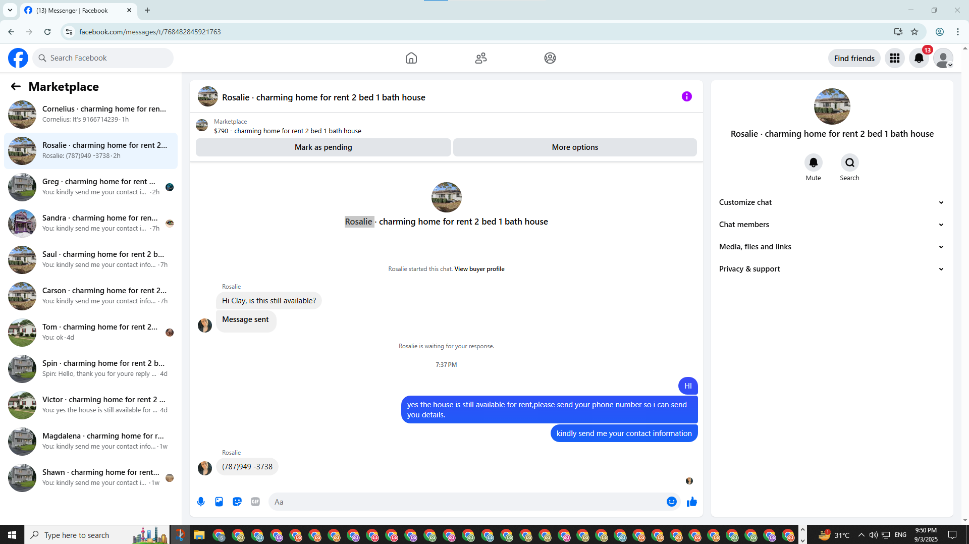Open the tab search dropdown arrow
Image resolution: width=969 pixels, height=544 pixels.
10,10
